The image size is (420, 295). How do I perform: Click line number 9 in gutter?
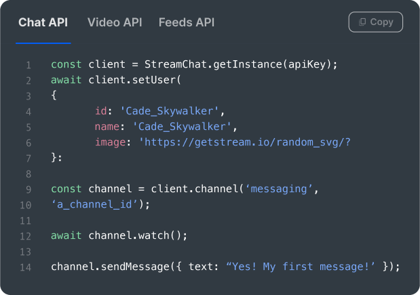[28, 189]
